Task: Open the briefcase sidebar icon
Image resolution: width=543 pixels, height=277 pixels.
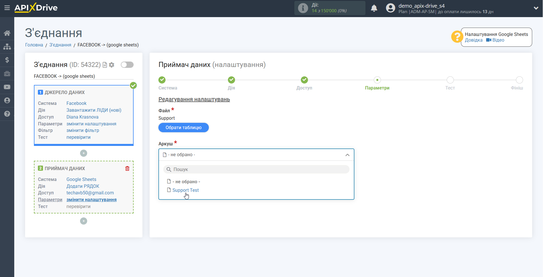Action: tap(7, 74)
